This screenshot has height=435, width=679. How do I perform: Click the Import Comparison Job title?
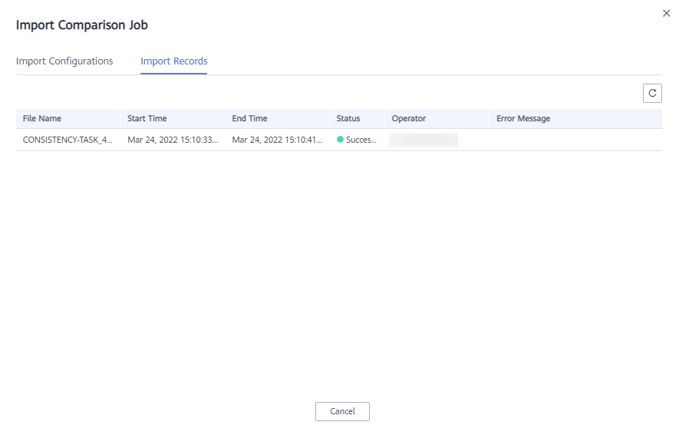click(x=82, y=25)
